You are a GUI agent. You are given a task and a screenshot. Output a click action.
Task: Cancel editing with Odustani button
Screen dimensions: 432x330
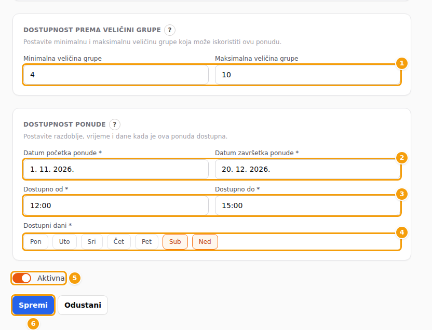point(83,305)
